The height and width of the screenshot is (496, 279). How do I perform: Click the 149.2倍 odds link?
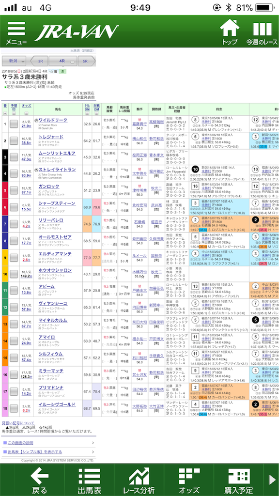click(x=26, y=276)
